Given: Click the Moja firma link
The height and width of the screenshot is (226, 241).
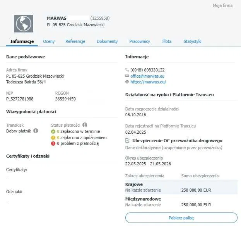Looking at the screenshot, I should click(222, 5).
